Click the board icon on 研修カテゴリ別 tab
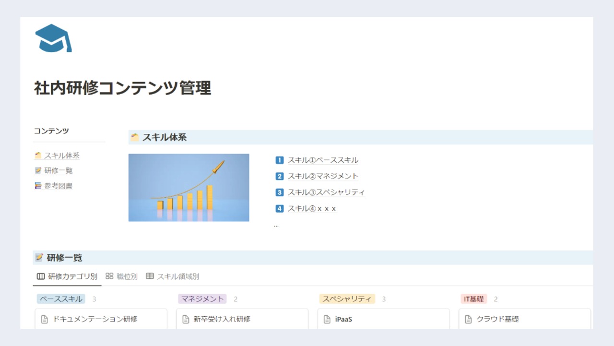The image size is (614, 346). (x=41, y=276)
